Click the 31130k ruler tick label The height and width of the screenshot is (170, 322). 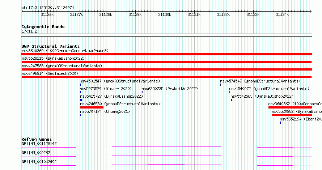165,15
